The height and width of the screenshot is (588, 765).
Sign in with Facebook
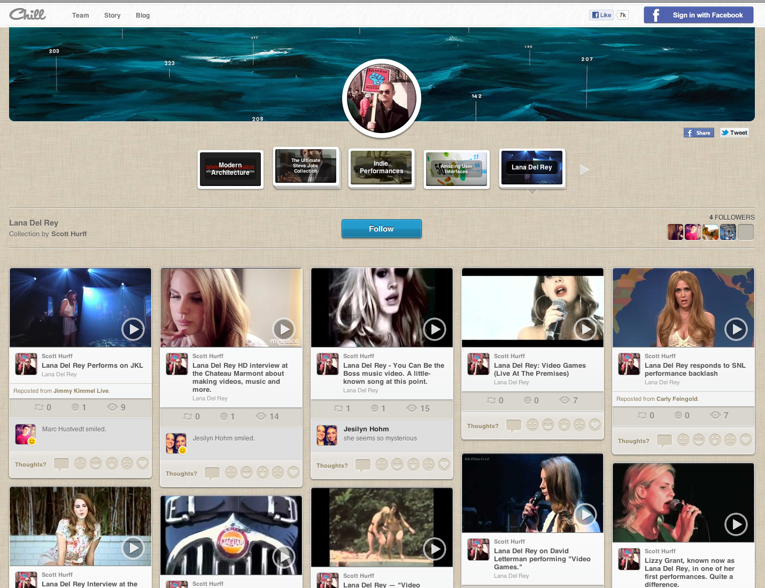698,14
